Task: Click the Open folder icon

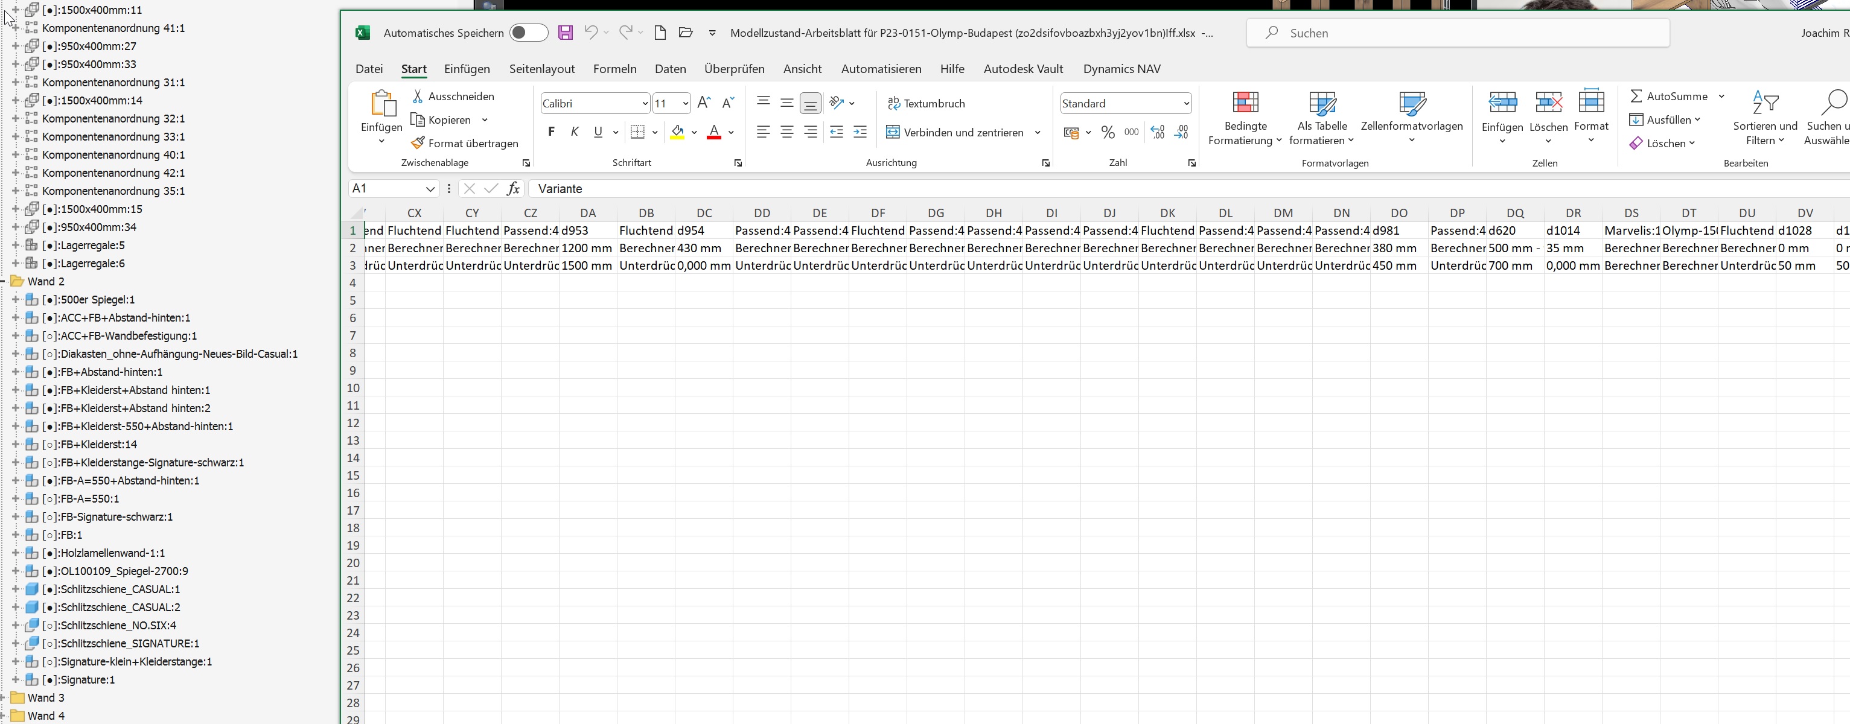Action: click(686, 33)
